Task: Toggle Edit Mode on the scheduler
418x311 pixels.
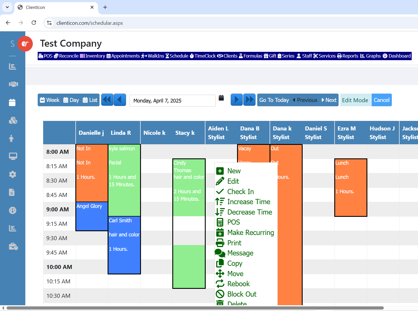Action: [355, 100]
